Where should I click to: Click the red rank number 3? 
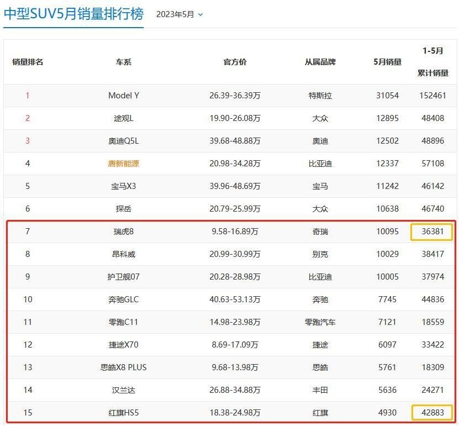(28, 141)
